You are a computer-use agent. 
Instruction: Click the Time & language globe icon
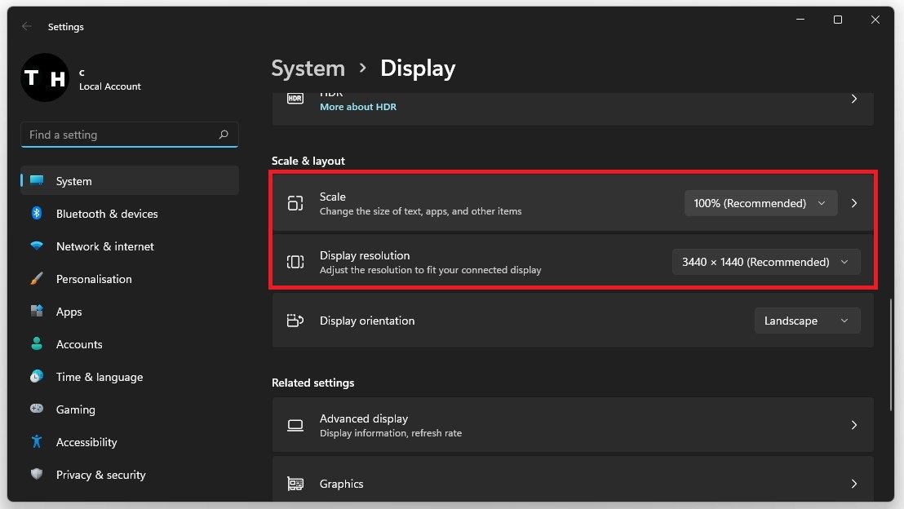click(37, 377)
